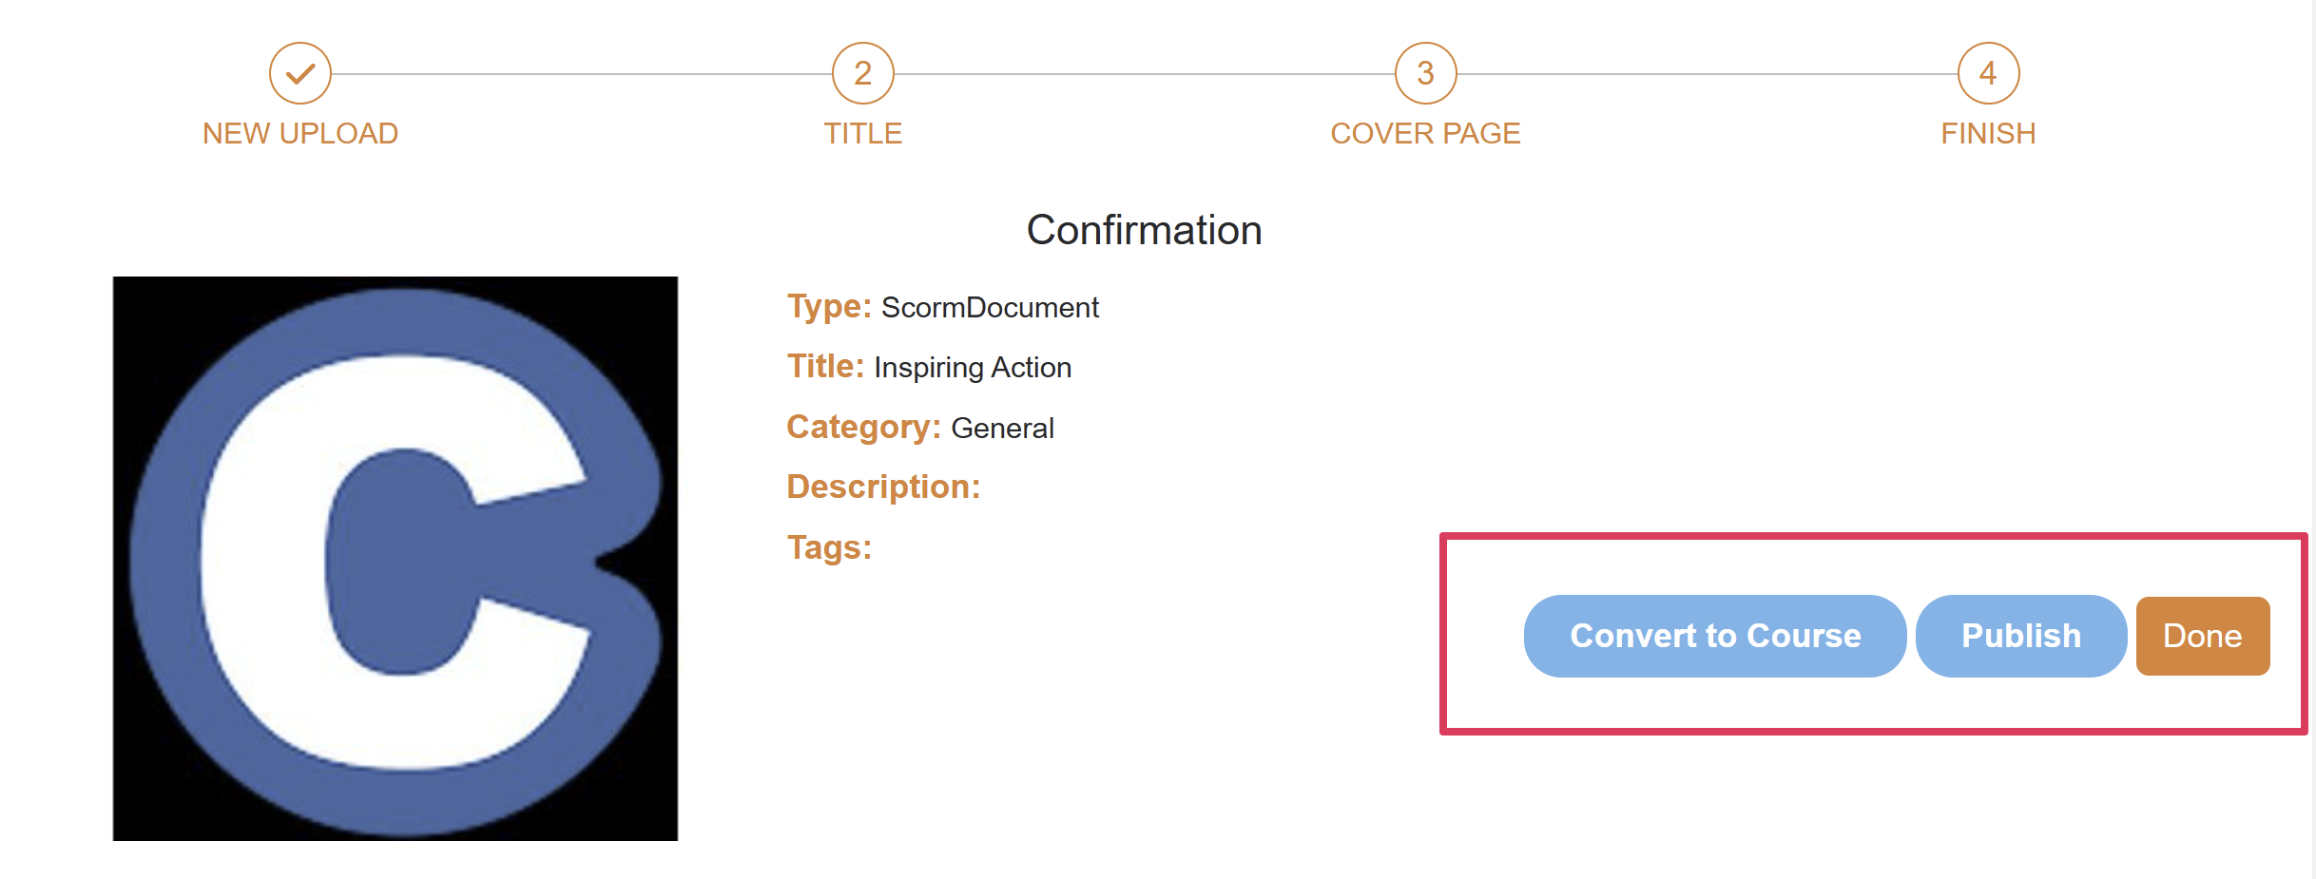The width and height of the screenshot is (2316, 879).
Task: Click the Convert to Course button
Action: (x=1715, y=636)
